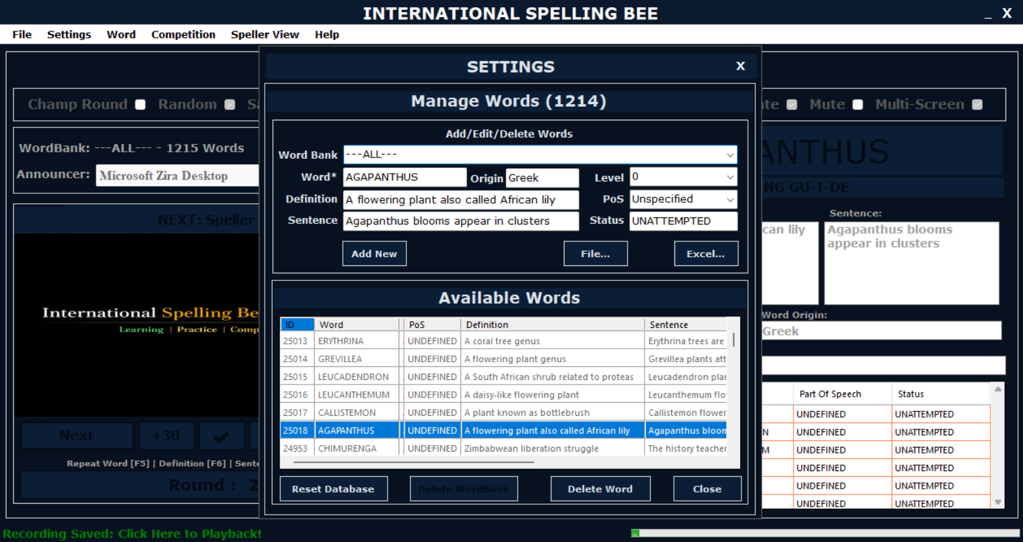Click the Definition column header
Viewport: 1023px width, 542px height.
552,325
